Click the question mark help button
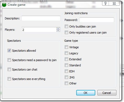Screen dimensions: 124x102 [x=105, y=3]
